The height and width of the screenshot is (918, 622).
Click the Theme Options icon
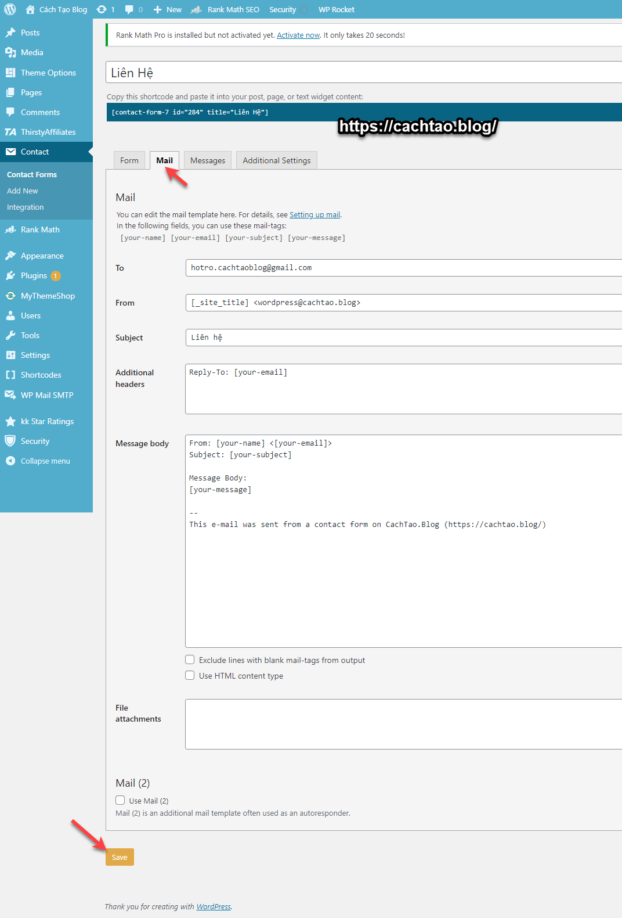[10, 73]
